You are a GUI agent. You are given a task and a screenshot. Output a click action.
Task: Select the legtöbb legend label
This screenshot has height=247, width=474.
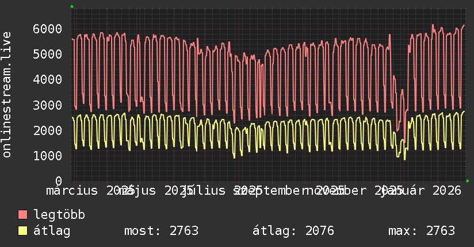[x=59, y=215]
